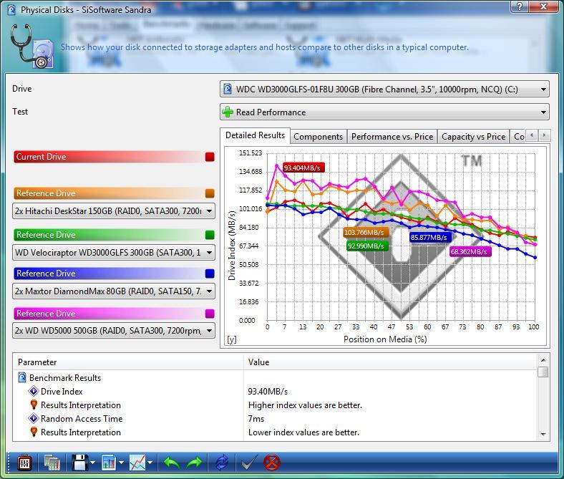
Task: Open the Maxtor DiamondMax reference drive dropdown
Action: coord(114,291)
